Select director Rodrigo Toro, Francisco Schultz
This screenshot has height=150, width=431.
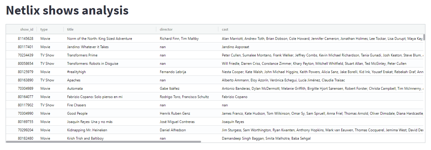click(187, 97)
